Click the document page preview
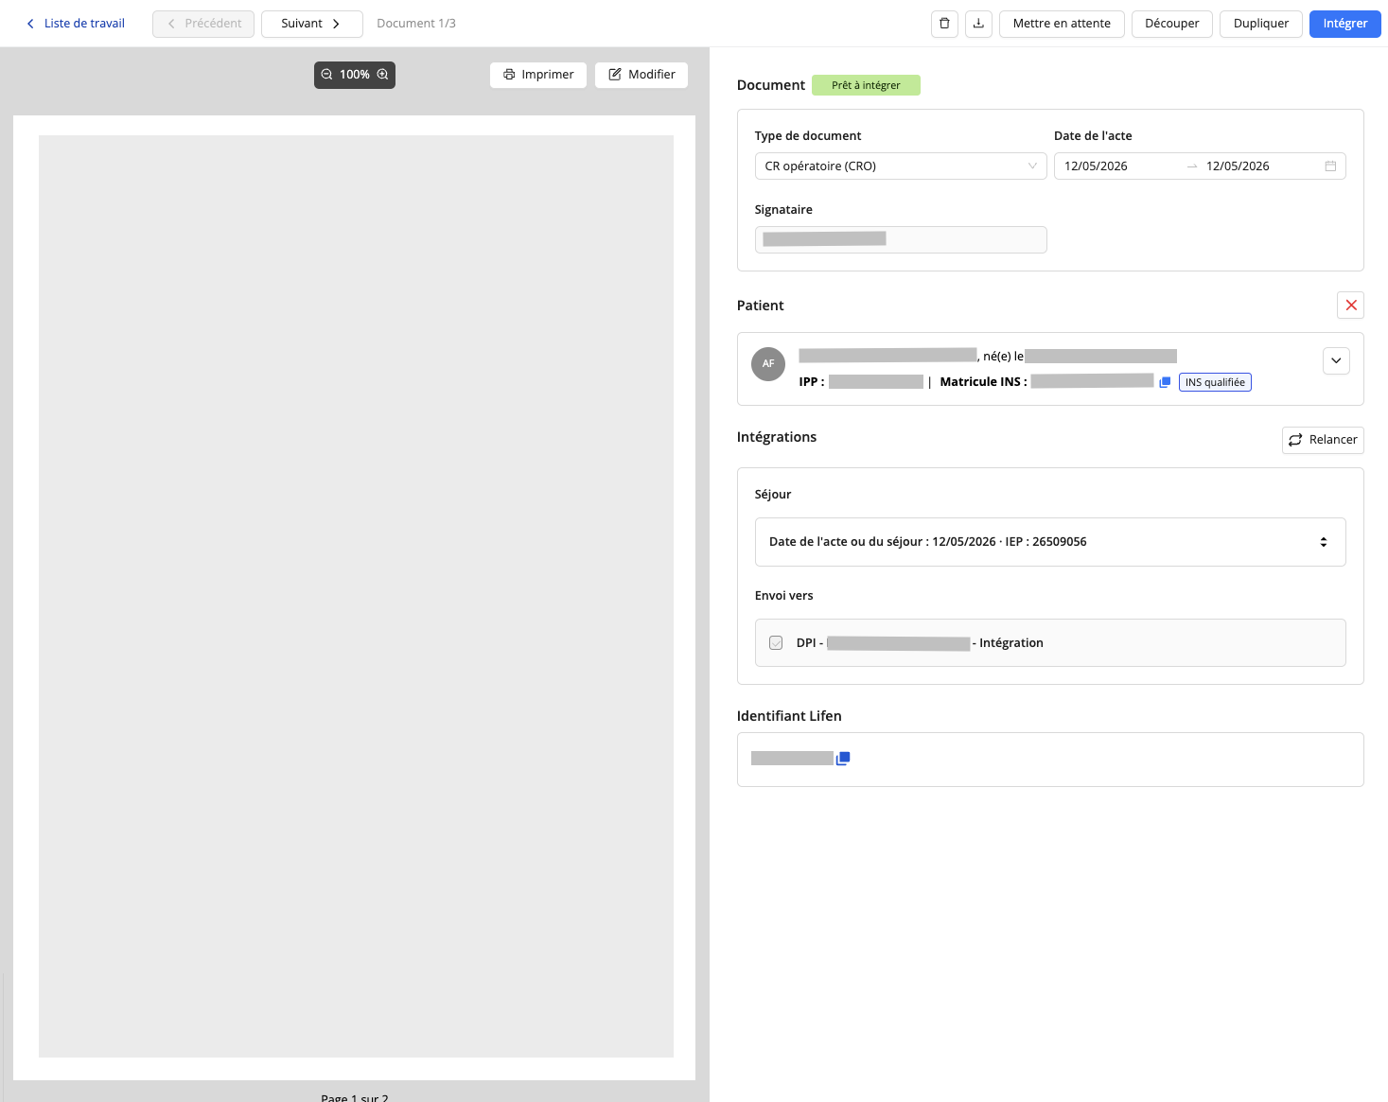 [356, 596]
